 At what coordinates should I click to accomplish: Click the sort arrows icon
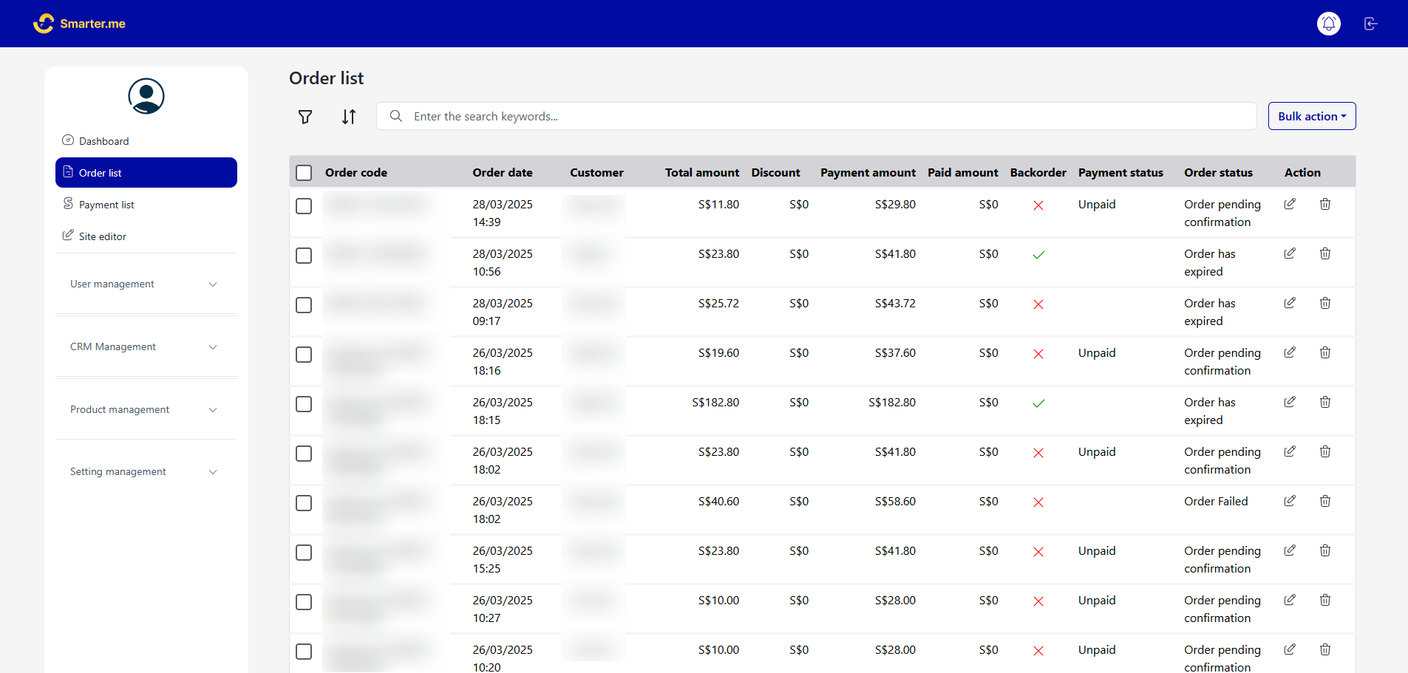349,117
